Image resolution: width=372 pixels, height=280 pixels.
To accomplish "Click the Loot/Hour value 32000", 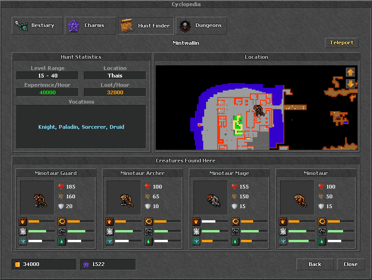I will [115, 92].
